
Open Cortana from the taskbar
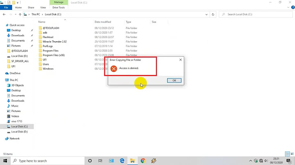click(x=90, y=161)
